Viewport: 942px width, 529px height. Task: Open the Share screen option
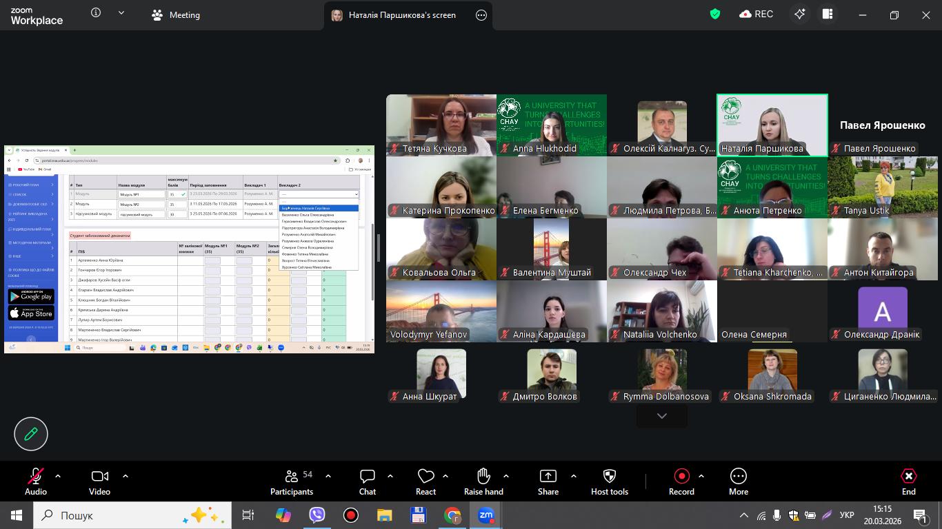[x=548, y=481]
